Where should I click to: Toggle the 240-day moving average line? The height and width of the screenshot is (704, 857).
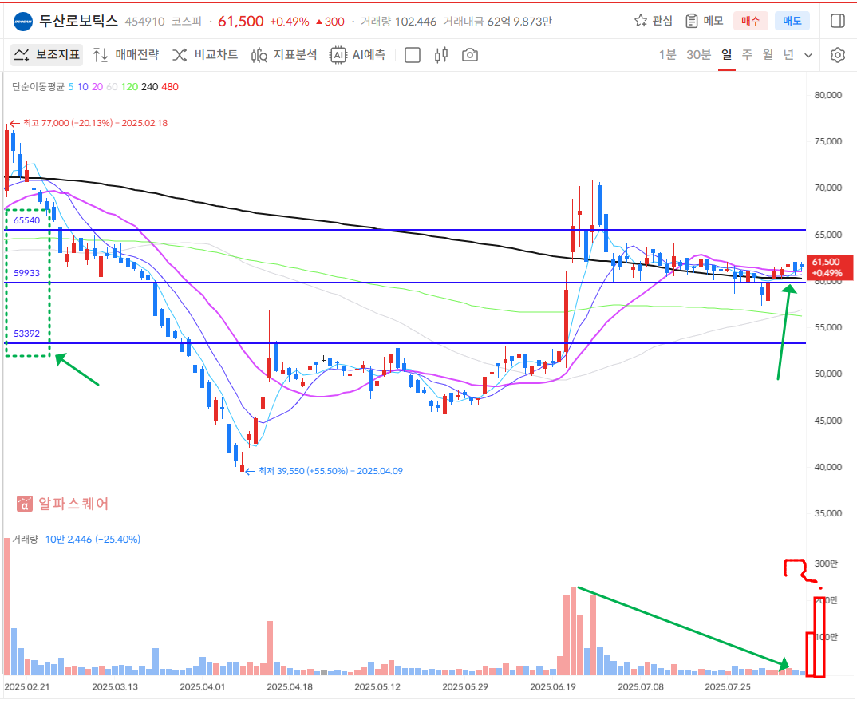coord(150,87)
